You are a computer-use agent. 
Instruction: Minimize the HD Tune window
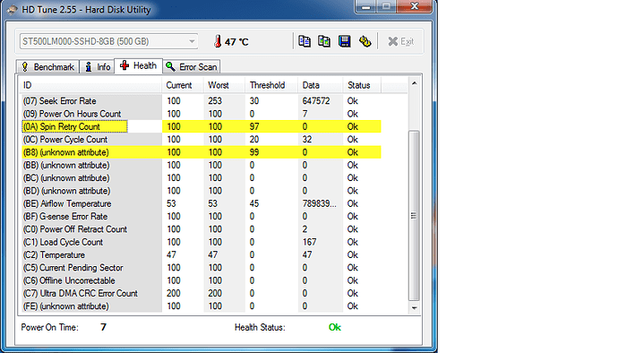click(x=365, y=6)
